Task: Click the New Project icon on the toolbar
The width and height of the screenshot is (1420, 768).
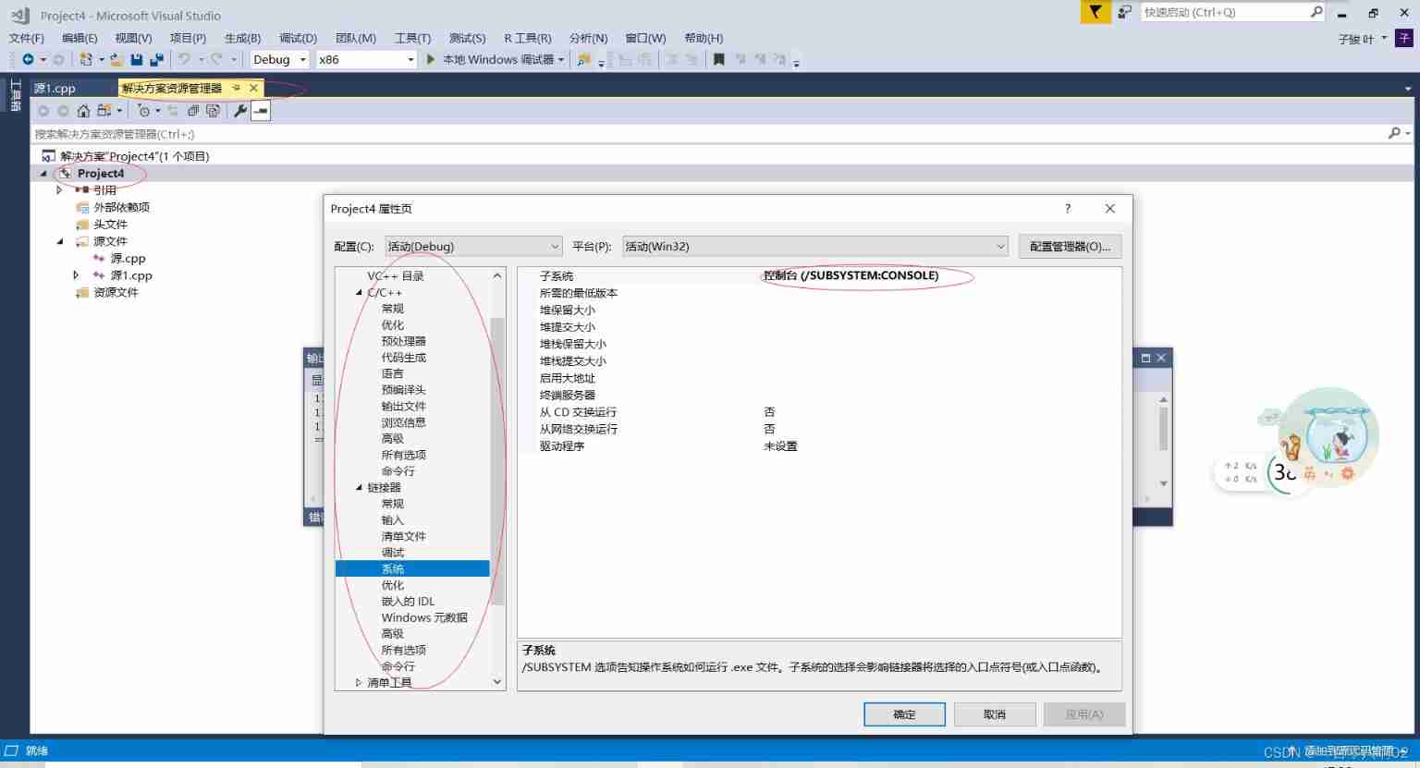Action: (85, 59)
